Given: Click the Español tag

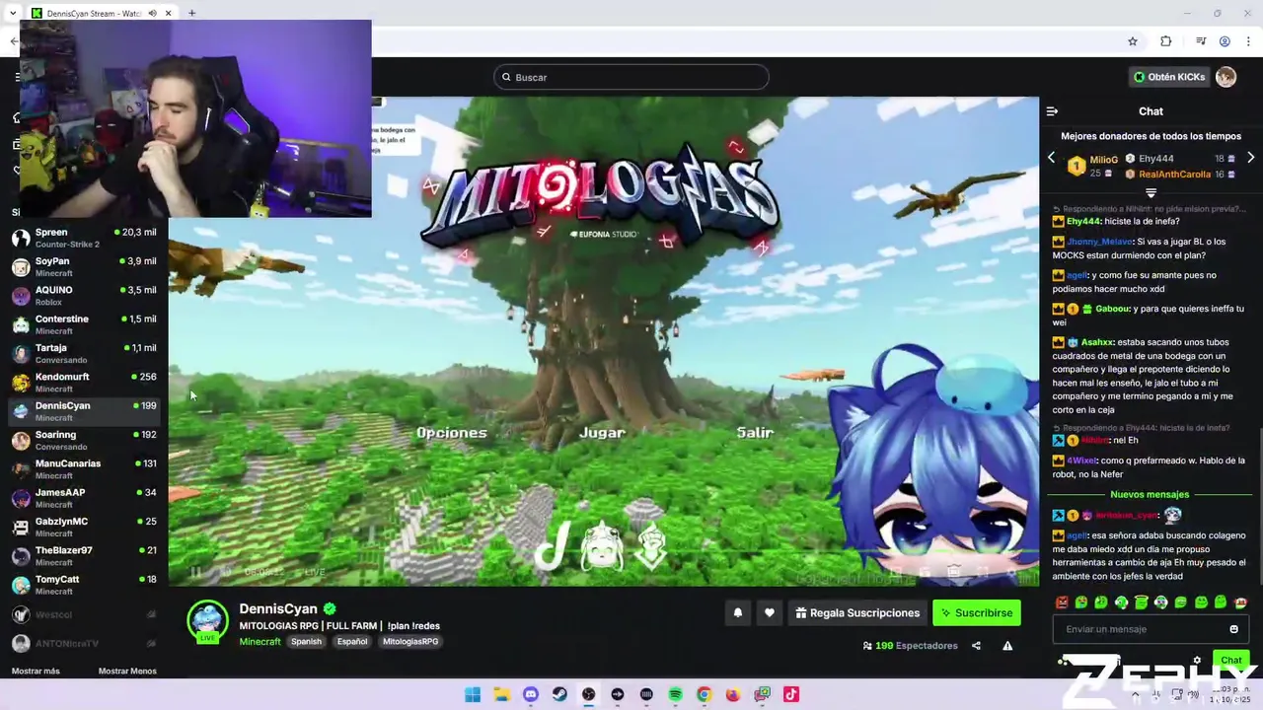Looking at the screenshot, I should click(351, 641).
